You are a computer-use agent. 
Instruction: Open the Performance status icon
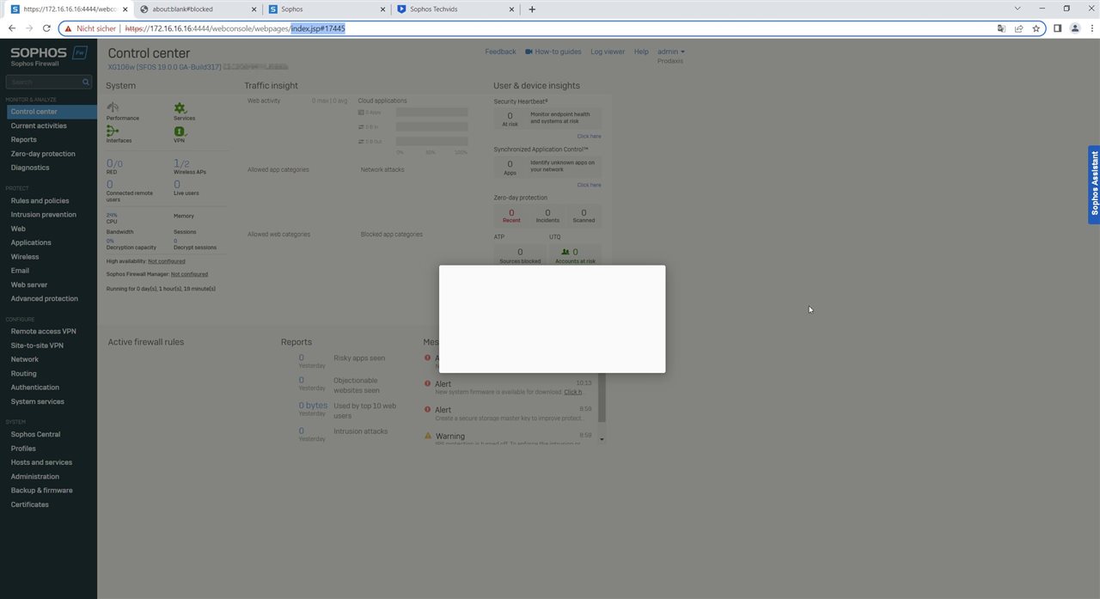113,108
